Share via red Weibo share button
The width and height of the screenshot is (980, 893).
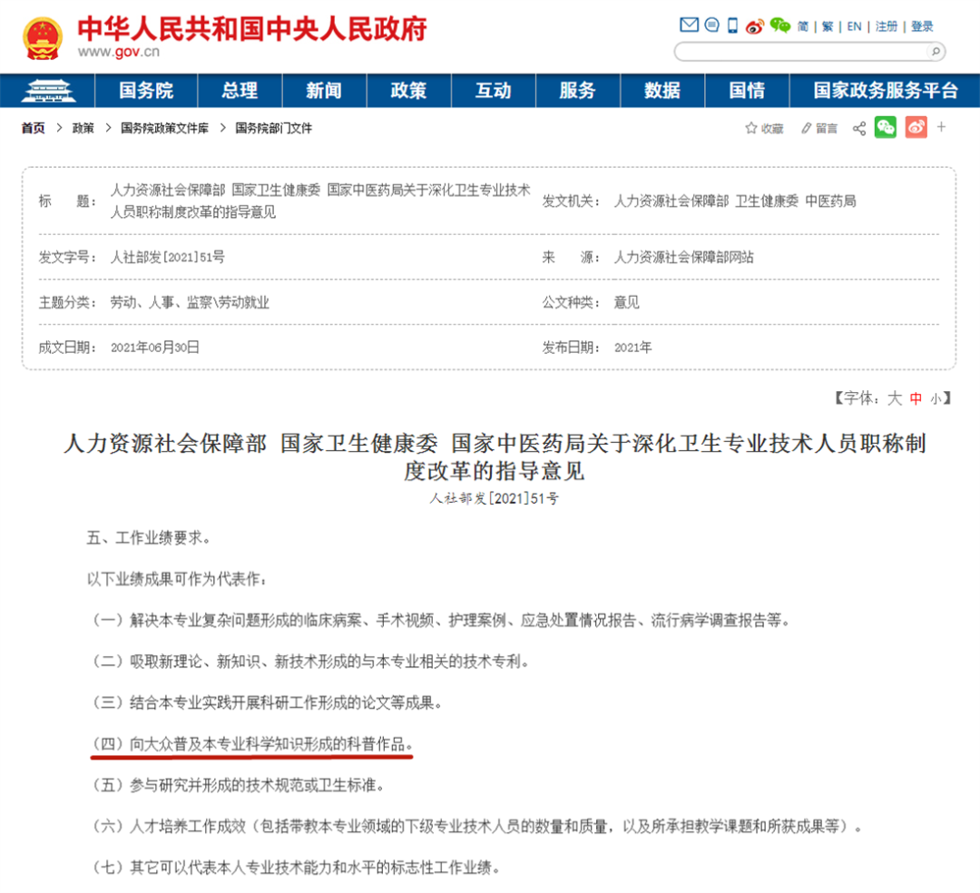tap(916, 128)
